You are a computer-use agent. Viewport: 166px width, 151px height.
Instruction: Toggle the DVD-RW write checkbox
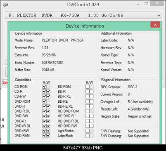(x=48, y=116)
